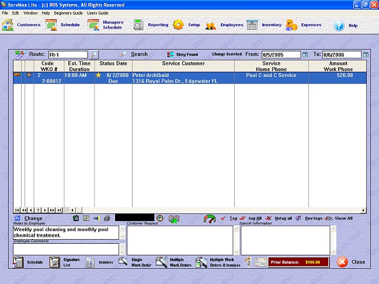Click the Signature List clipboard icon
Viewport: 379px width, 284px height.
(55, 262)
